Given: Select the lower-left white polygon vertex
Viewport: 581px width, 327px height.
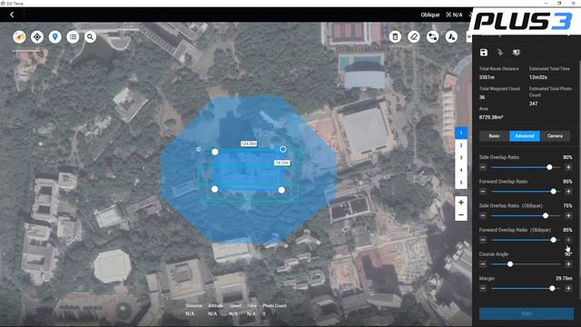Looking at the screenshot, I should [x=214, y=189].
